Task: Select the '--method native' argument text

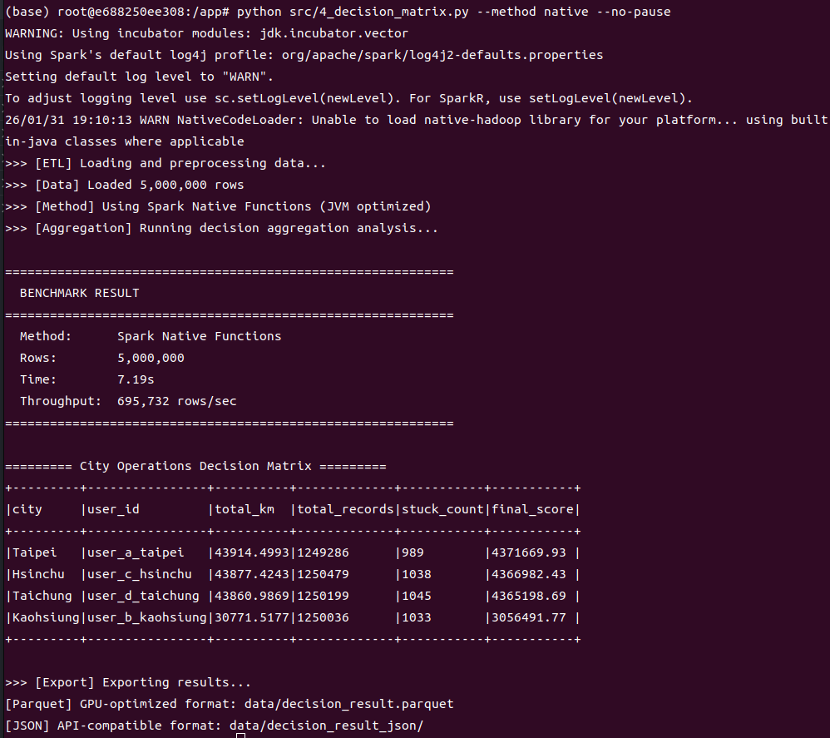Action: [532, 12]
